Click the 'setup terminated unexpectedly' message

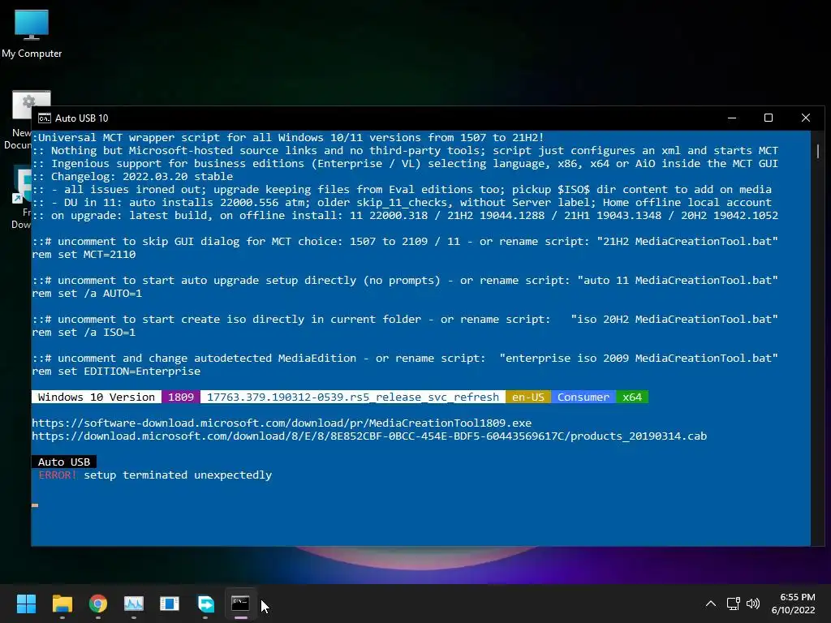pyautogui.click(x=178, y=475)
